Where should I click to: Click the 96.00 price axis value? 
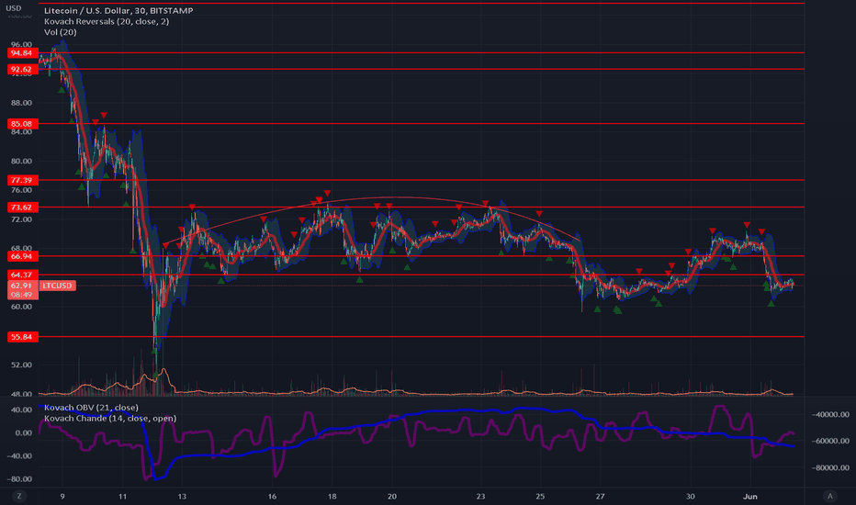point(22,44)
